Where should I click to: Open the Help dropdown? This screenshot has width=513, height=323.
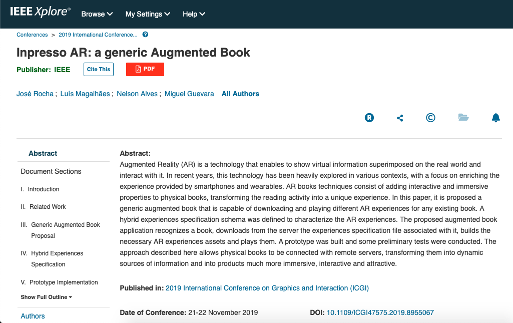point(194,14)
